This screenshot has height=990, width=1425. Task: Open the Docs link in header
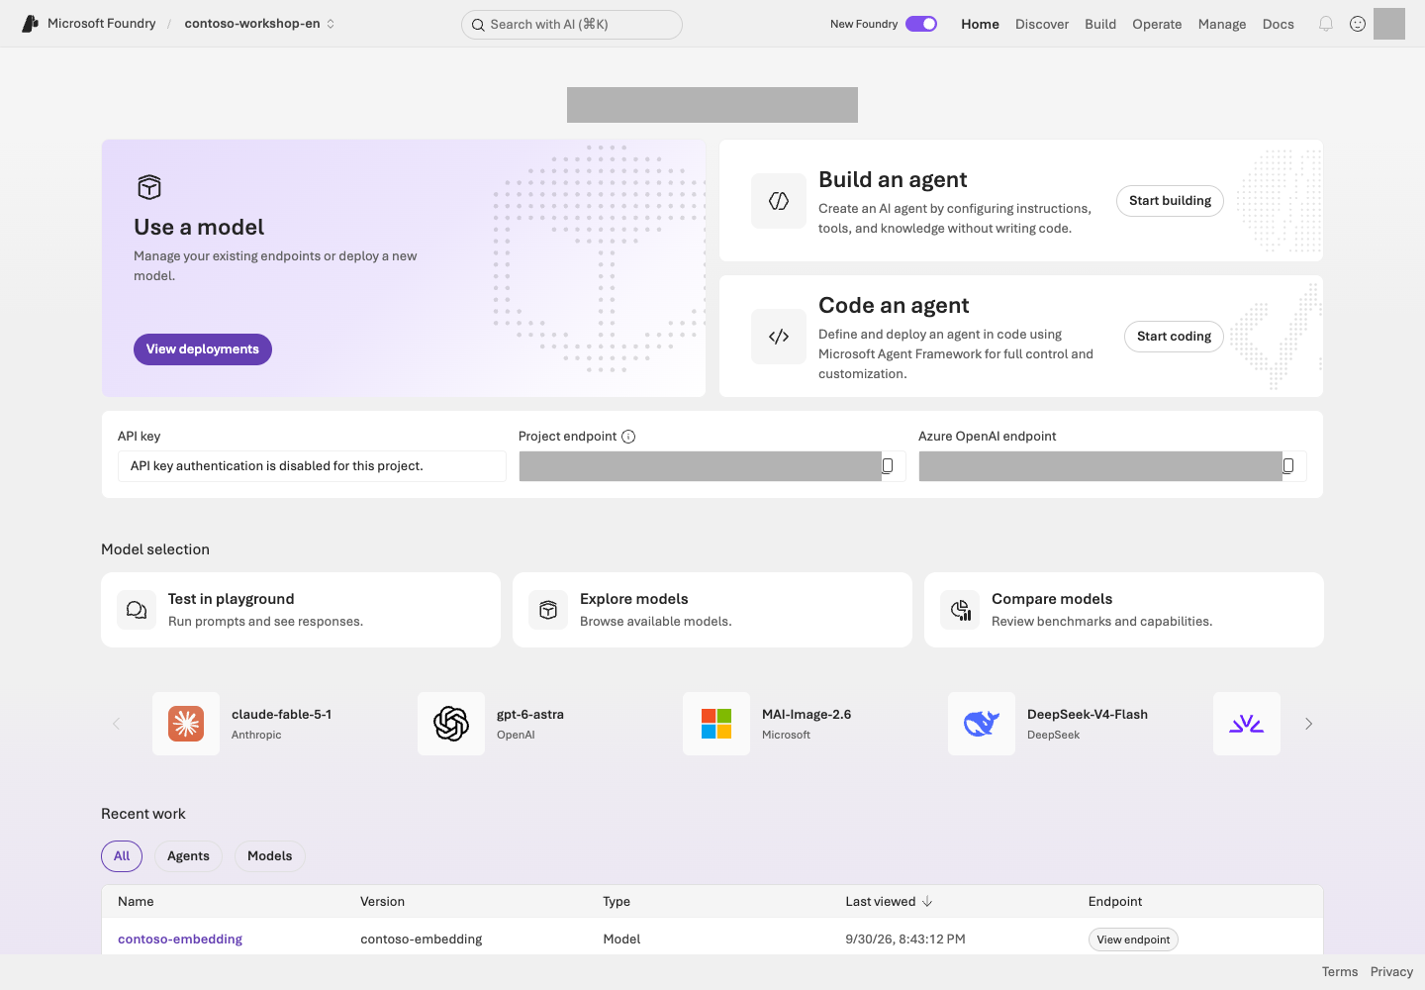1279,24
